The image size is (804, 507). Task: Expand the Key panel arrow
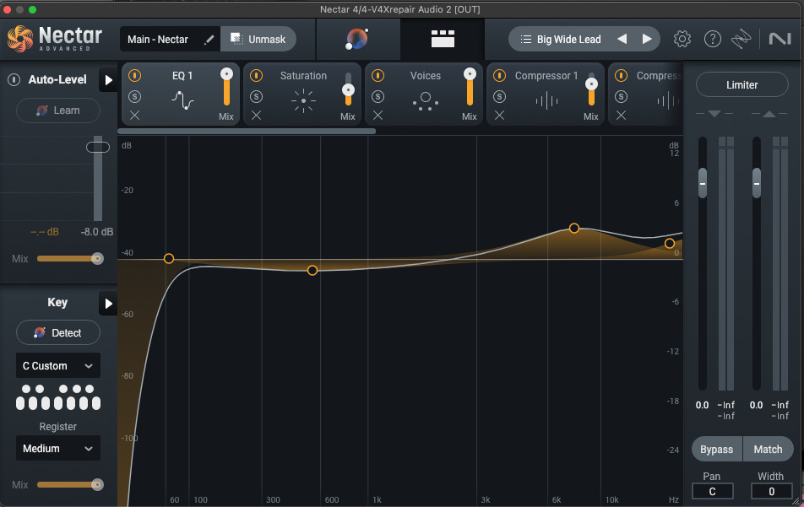click(x=108, y=304)
